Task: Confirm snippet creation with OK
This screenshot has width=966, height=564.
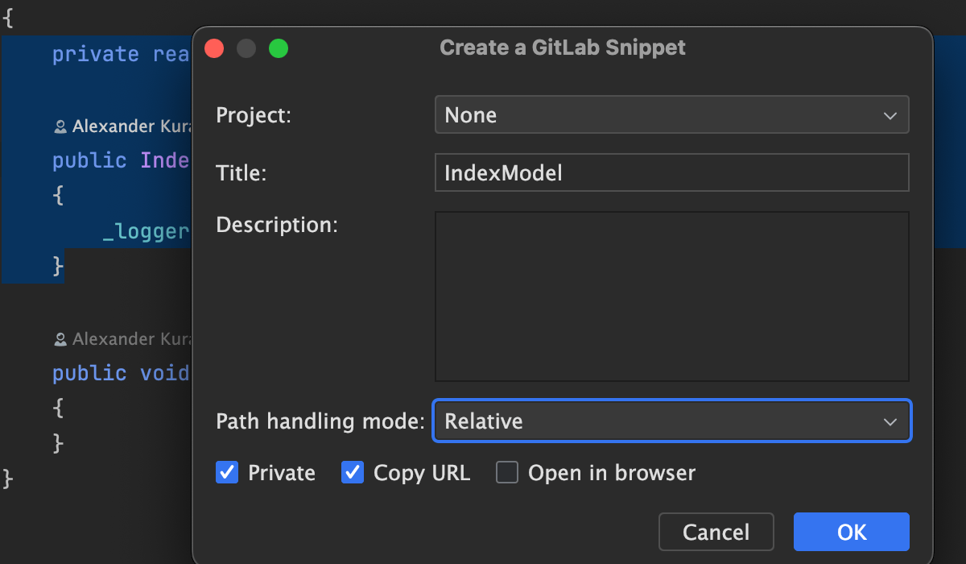Action: [x=851, y=532]
